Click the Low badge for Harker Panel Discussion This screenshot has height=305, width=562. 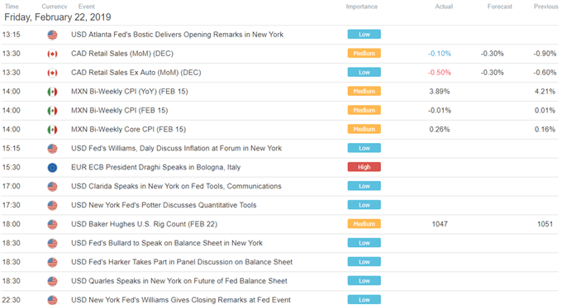pos(364,262)
